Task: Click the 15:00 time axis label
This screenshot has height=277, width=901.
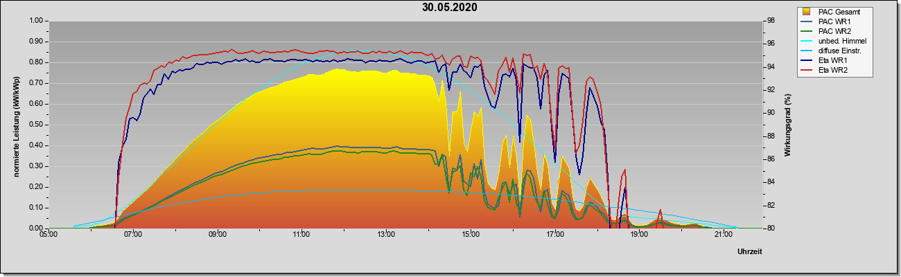Action: click(x=471, y=236)
